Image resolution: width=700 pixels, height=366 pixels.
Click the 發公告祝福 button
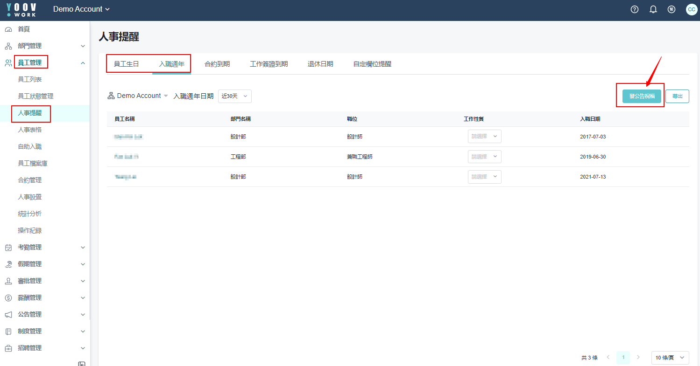(x=642, y=96)
